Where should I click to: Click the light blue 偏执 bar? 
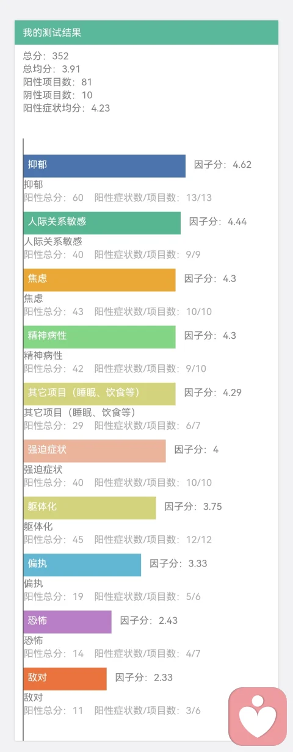tap(82, 565)
